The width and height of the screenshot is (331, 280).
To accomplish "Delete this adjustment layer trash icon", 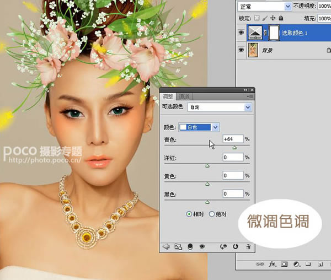I will pos(248,246).
